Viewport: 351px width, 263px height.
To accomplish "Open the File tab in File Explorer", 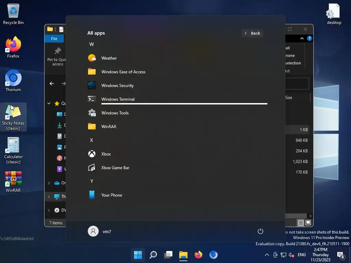I will [x=54, y=39].
